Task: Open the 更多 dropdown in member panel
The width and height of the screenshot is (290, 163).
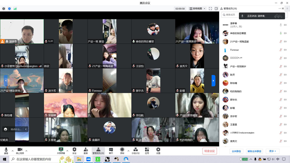Action: pyautogui.click(x=272, y=151)
